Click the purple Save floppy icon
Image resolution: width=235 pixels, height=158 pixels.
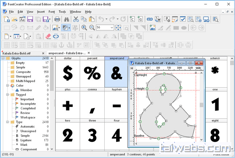tap(30, 19)
